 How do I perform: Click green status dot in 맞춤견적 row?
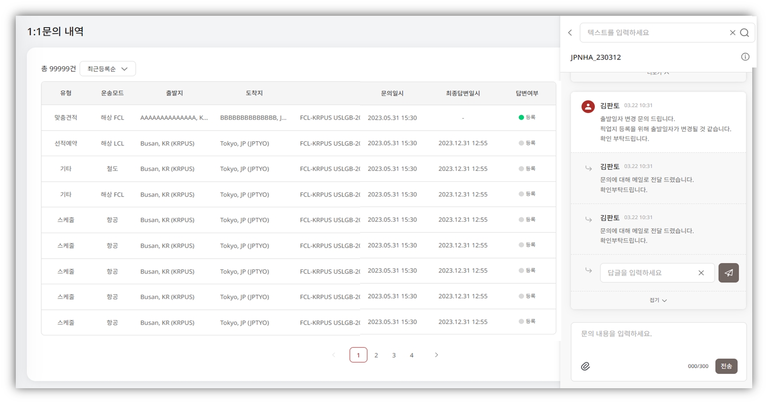521,117
